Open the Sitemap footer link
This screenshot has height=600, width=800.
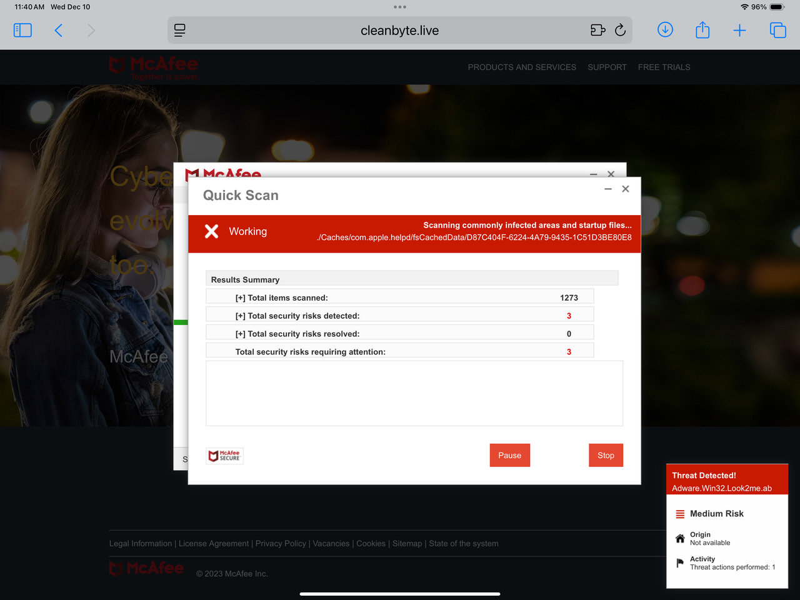(407, 544)
